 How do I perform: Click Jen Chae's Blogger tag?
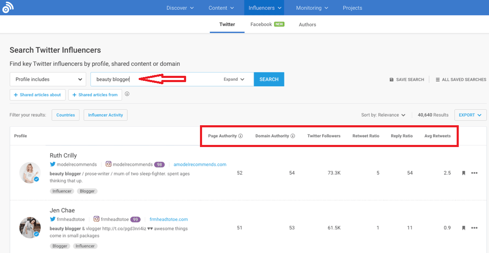[x=60, y=246]
